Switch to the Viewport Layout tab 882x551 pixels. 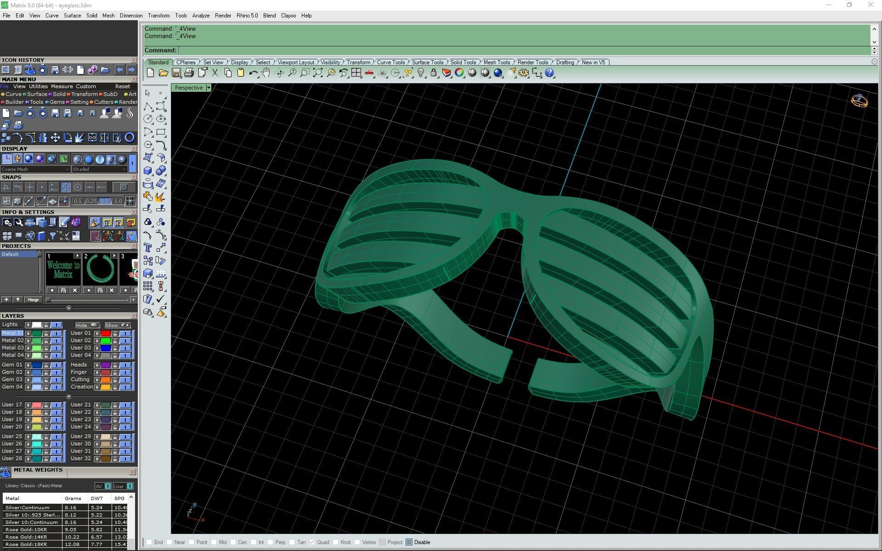[296, 62]
